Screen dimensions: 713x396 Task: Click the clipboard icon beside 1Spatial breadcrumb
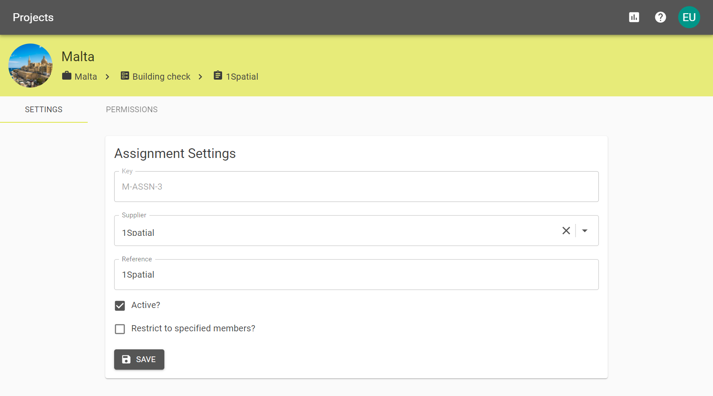click(218, 76)
